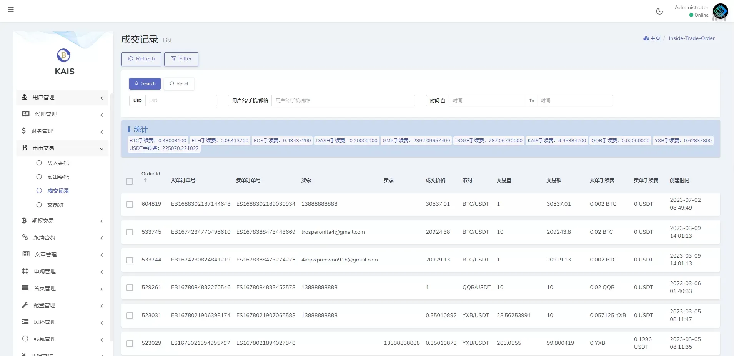Click the hamburger menu icon
The width and height of the screenshot is (734, 356).
point(11,10)
